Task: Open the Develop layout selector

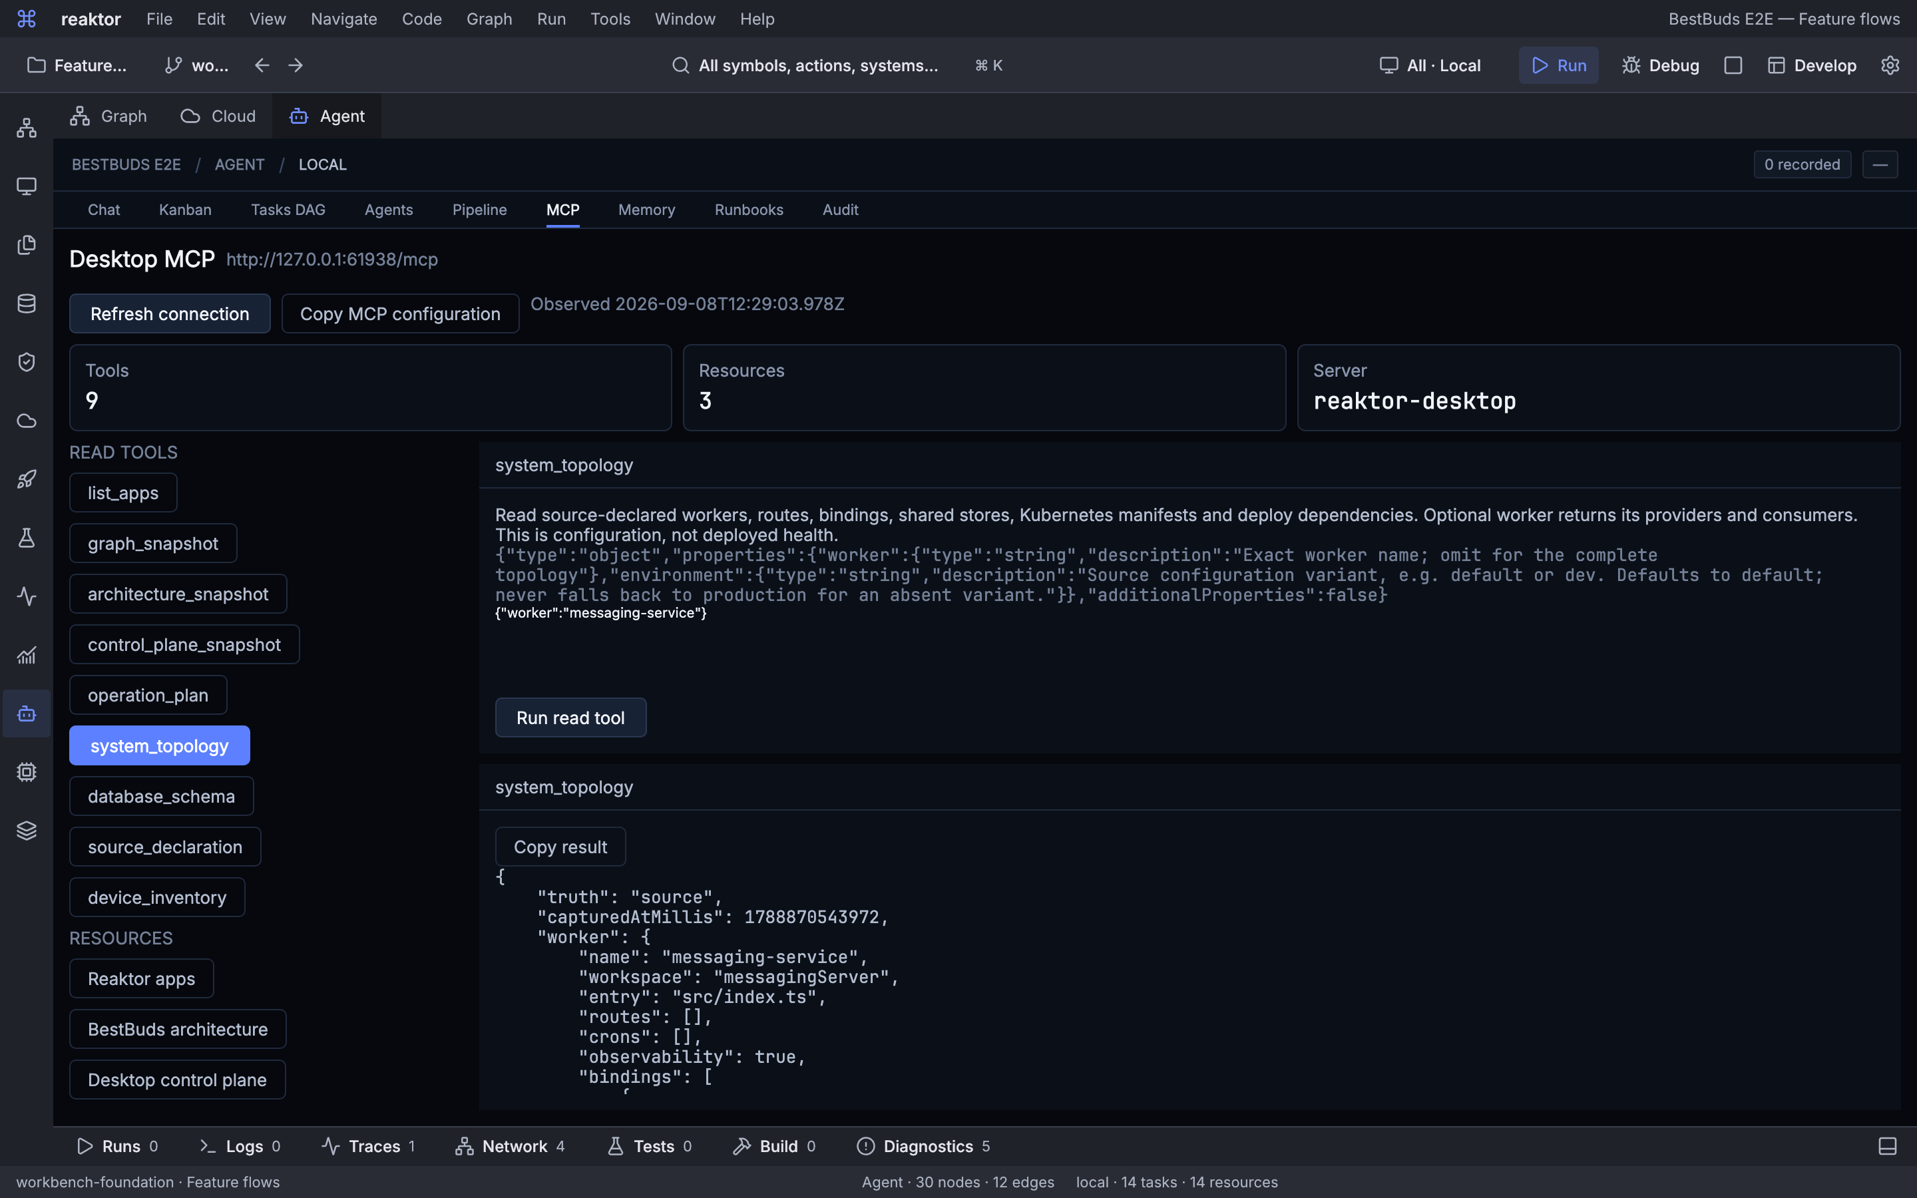Action: (x=1812, y=65)
